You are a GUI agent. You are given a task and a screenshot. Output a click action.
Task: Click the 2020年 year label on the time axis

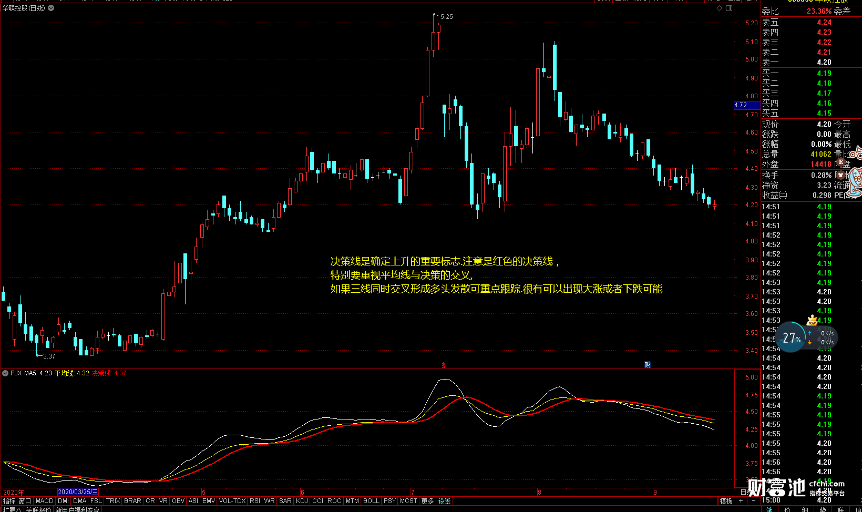click(14, 493)
